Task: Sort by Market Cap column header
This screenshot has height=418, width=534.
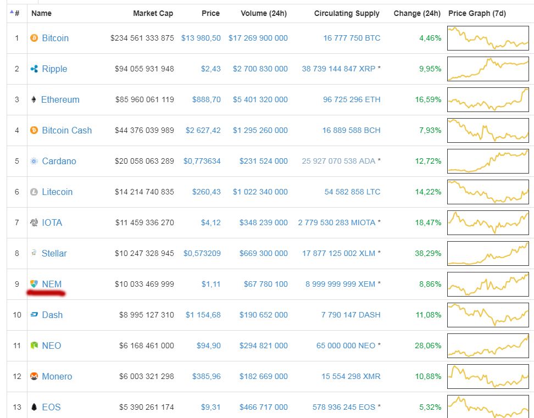Action: click(x=153, y=13)
